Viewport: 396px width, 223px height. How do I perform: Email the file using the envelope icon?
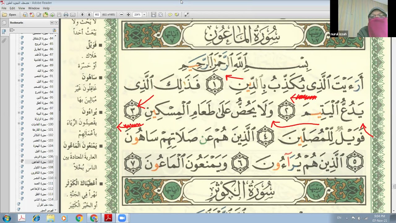tap(73, 15)
